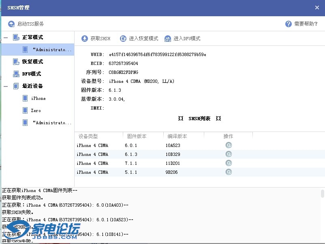325x244 pixels.
Task: Click the 启动TSS服务 power icon
Action: pyautogui.click(x=11, y=24)
